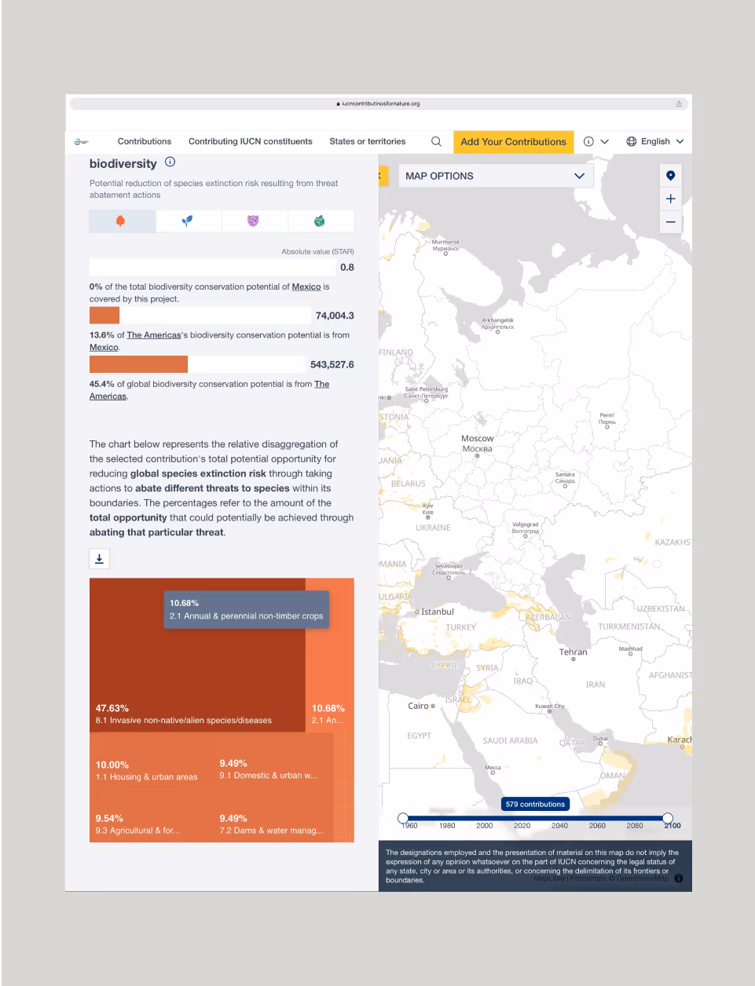Click Add Your Contributions button
Screen dimensions: 755x986
[513, 142]
